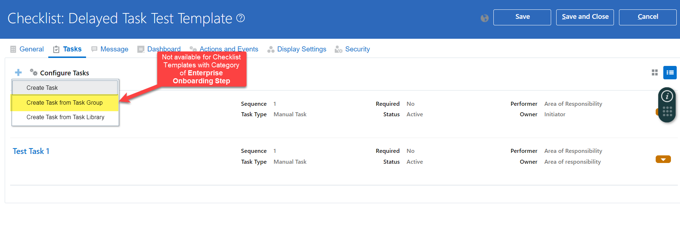Click the globe icon near Save

tap(484, 18)
